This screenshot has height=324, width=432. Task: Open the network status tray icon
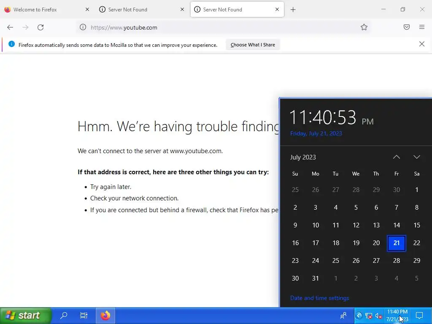pos(368,316)
